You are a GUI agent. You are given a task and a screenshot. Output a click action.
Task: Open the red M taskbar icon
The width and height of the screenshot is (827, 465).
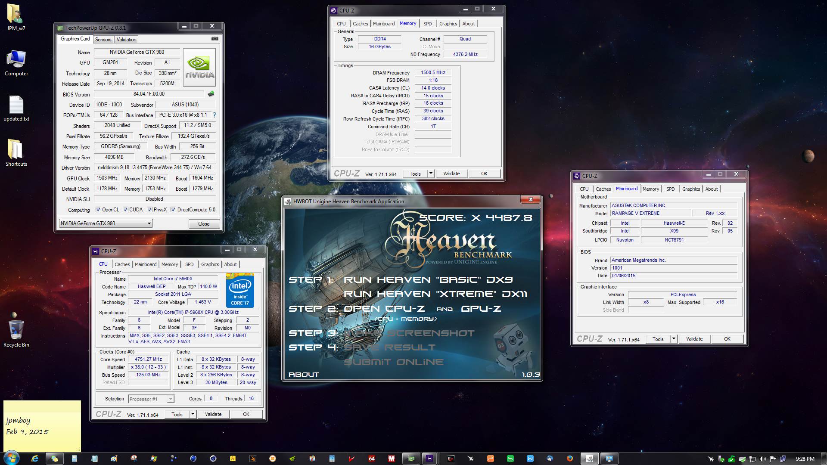[392, 459]
